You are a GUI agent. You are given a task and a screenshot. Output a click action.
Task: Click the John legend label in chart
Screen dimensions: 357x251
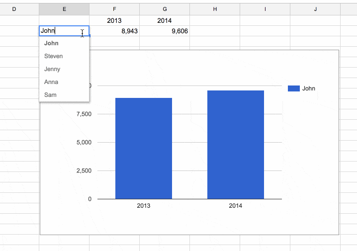pyautogui.click(x=308, y=88)
